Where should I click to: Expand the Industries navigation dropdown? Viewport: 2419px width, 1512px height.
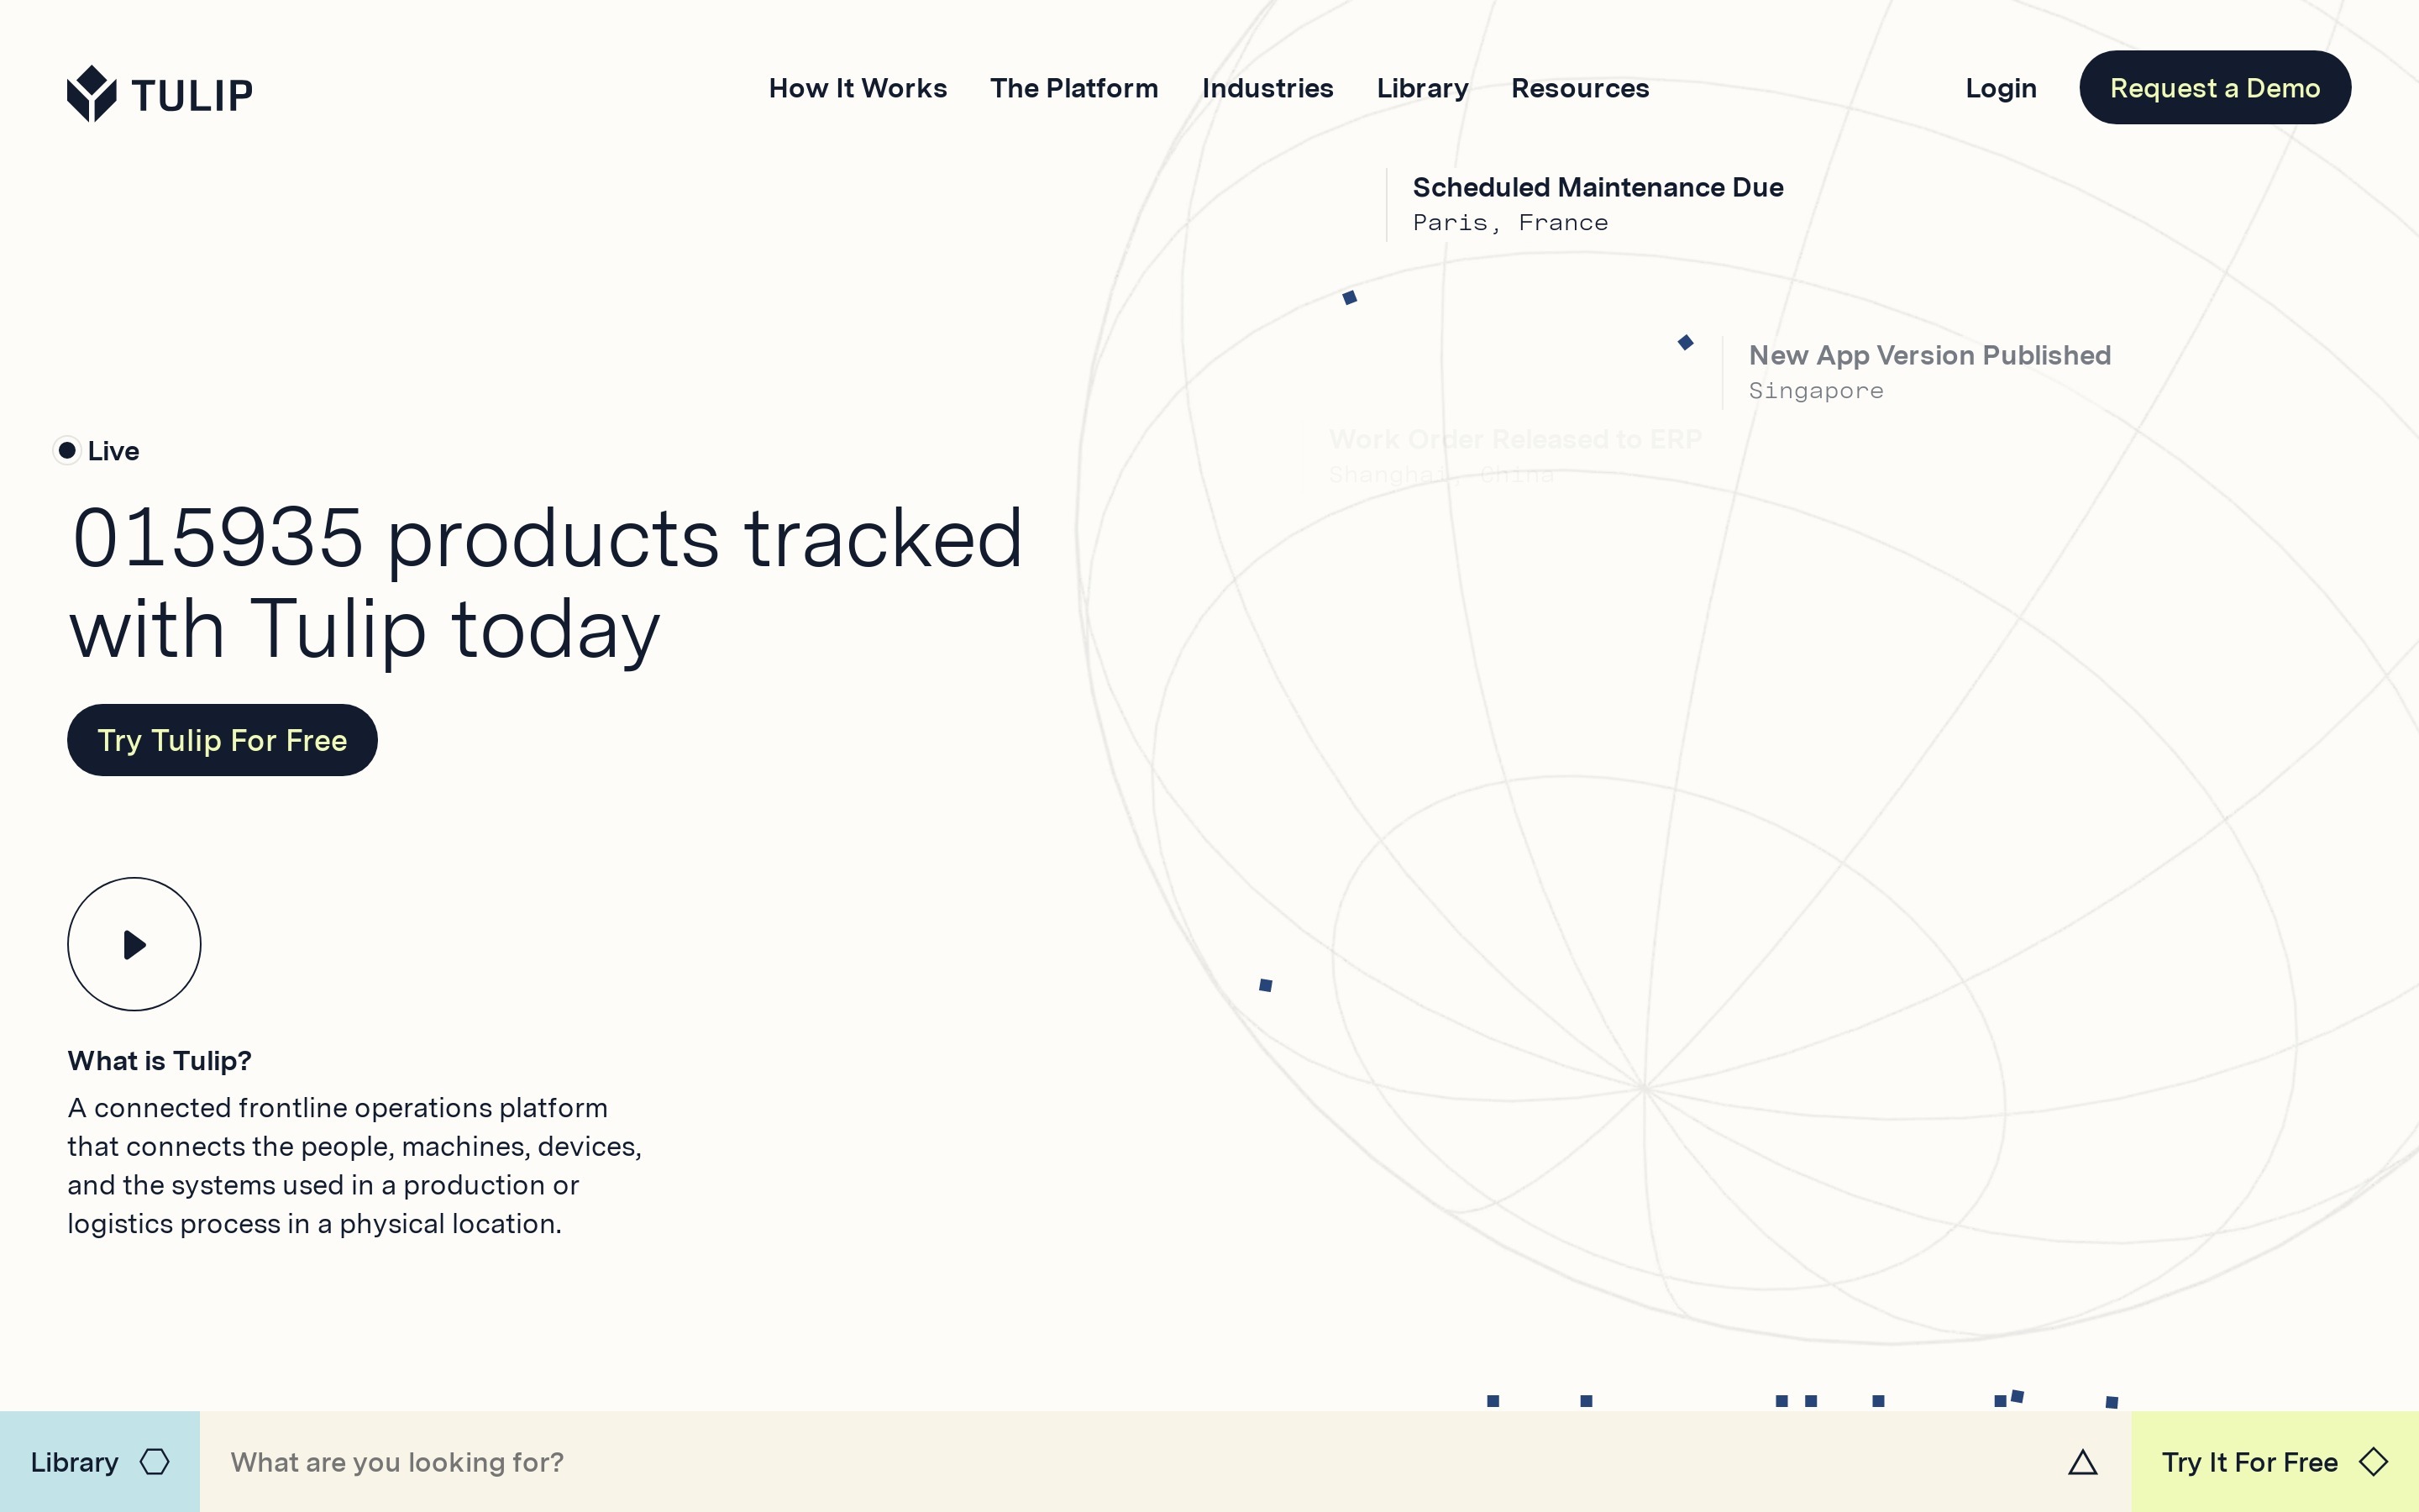1267,88
